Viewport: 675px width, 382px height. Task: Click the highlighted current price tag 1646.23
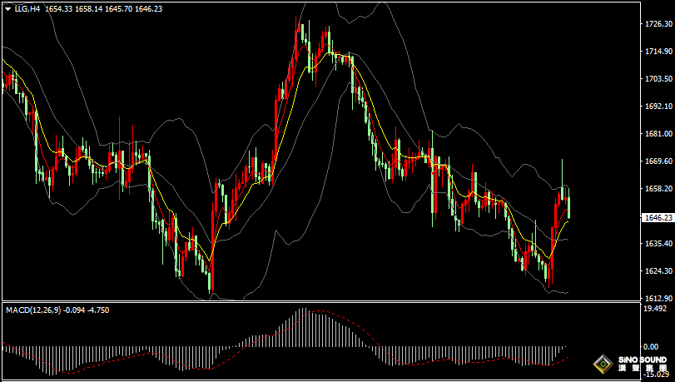pyautogui.click(x=658, y=217)
